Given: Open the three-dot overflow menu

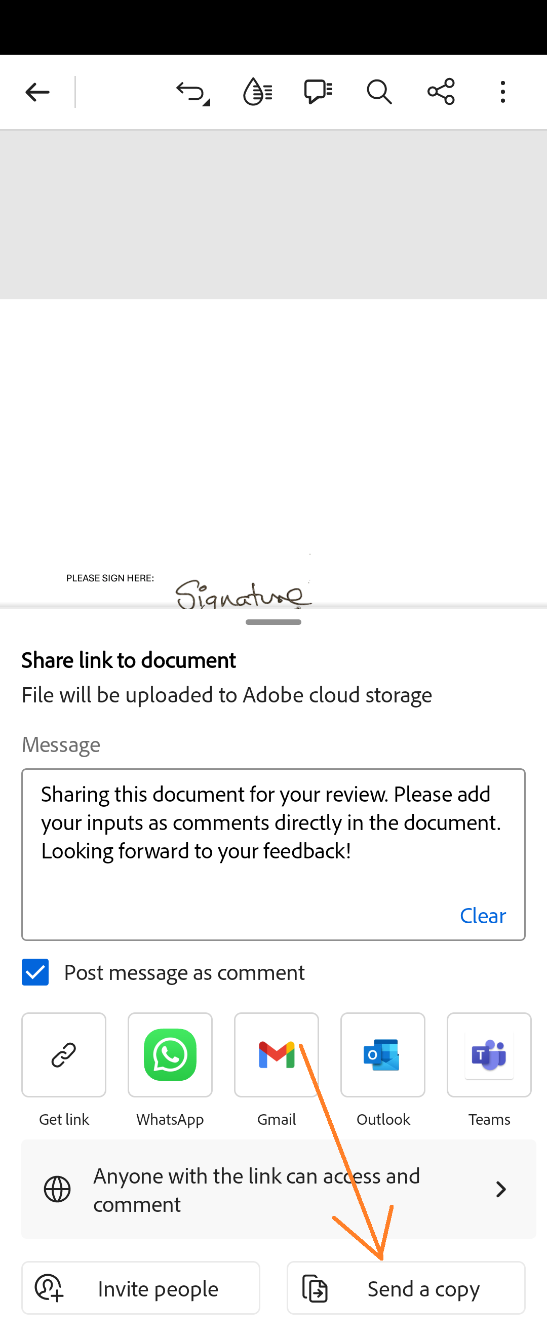Looking at the screenshot, I should 502,92.
